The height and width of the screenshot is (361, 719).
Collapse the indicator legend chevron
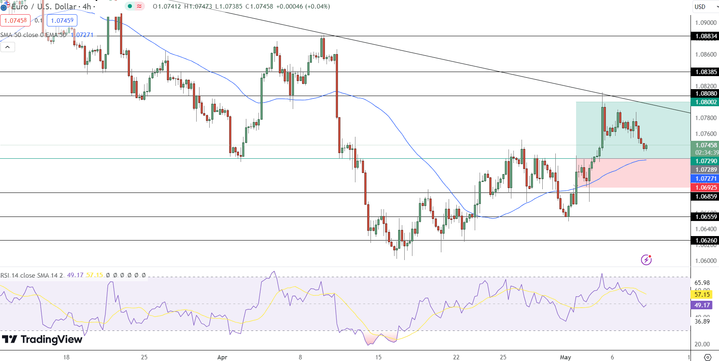7,47
